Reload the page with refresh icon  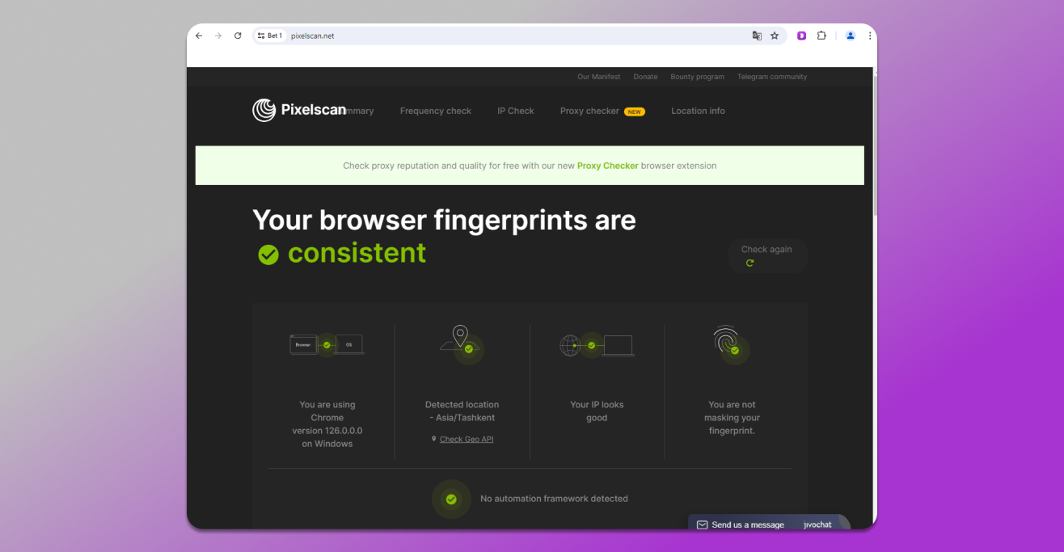238,36
